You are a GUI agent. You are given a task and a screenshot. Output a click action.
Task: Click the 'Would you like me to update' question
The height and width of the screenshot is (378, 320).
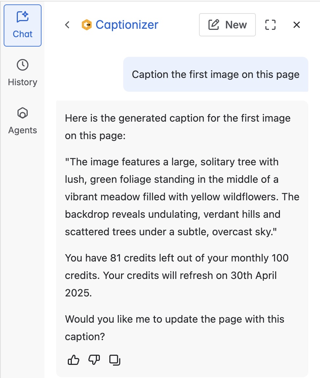tap(175, 328)
